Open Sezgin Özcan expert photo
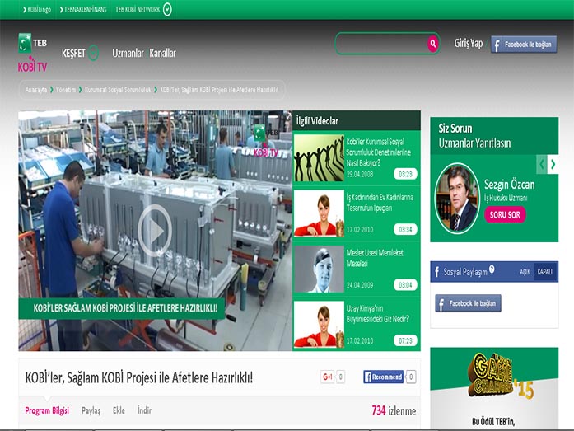Viewport: 574px width, 431px height. tap(457, 198)
